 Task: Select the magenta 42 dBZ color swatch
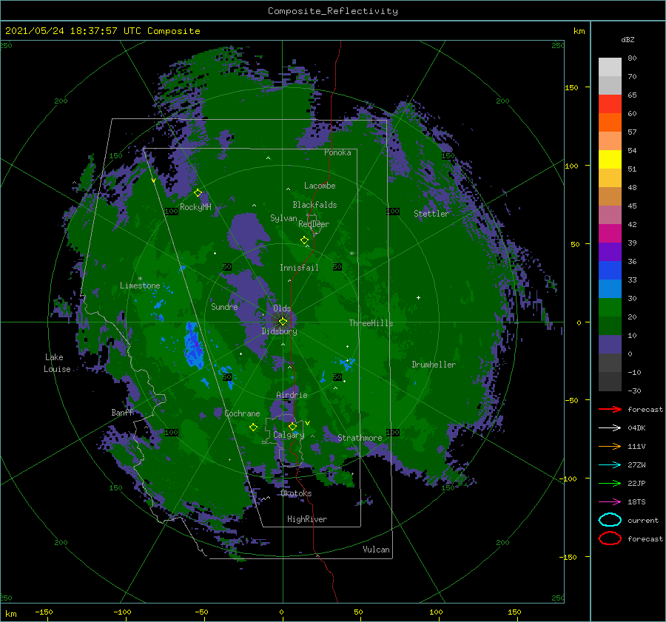point(610,233)
